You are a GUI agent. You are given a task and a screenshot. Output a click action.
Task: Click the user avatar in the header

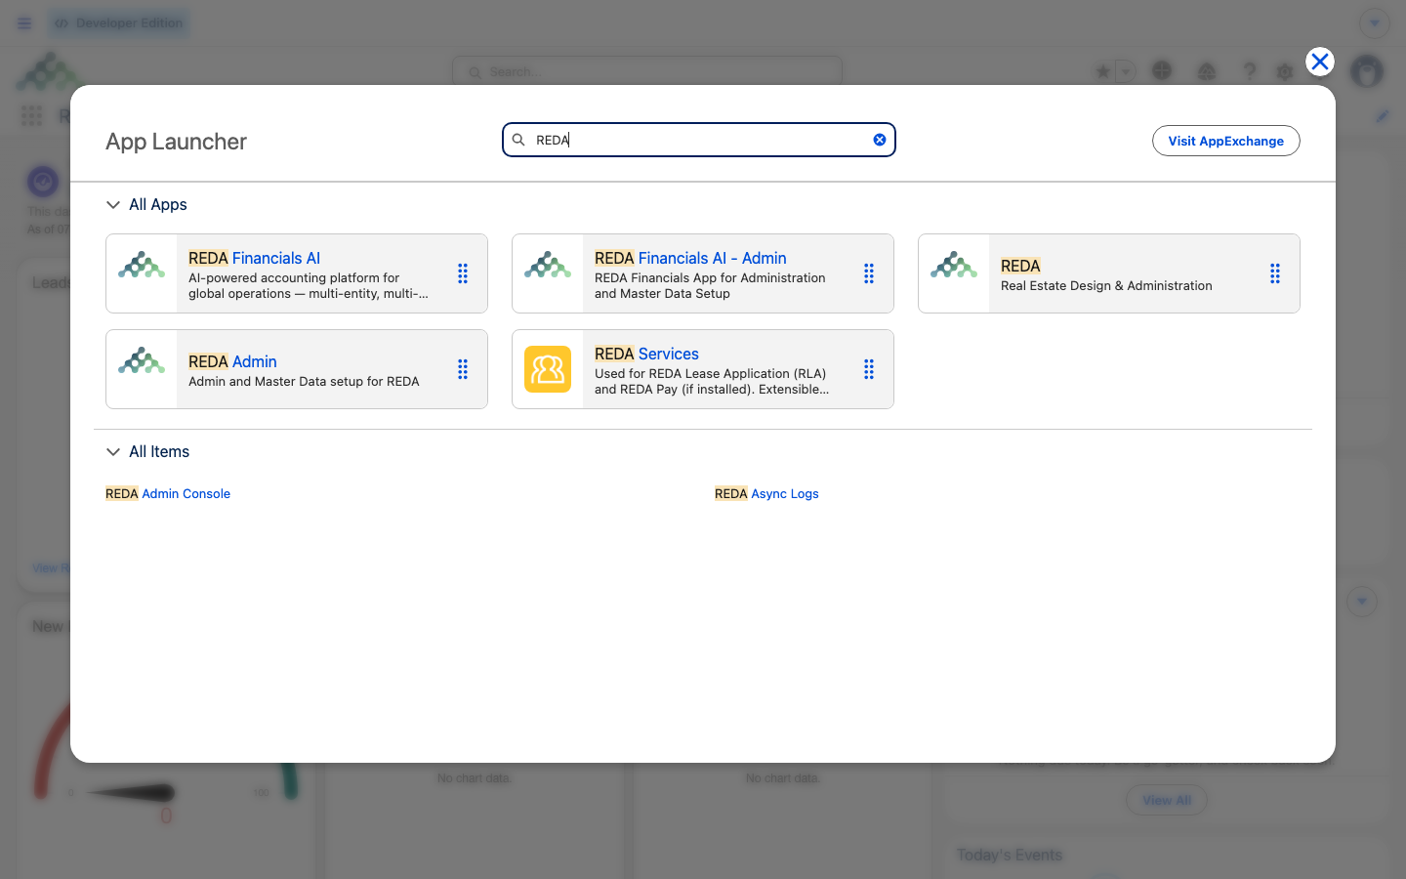click(1367, 70)
